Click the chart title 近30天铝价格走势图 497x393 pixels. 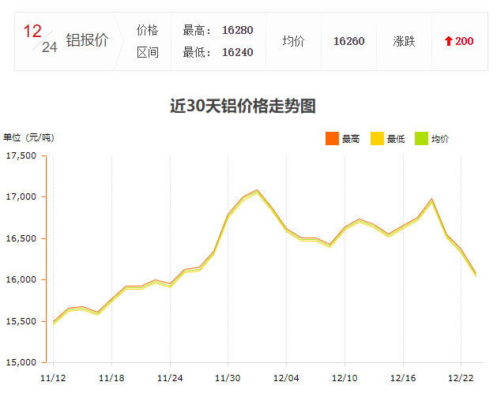pyautogui.click(x=243, y=106)
